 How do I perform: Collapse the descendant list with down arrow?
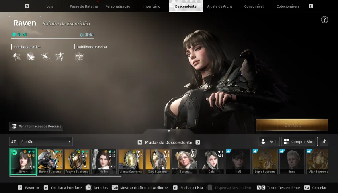tap(169, 131)
